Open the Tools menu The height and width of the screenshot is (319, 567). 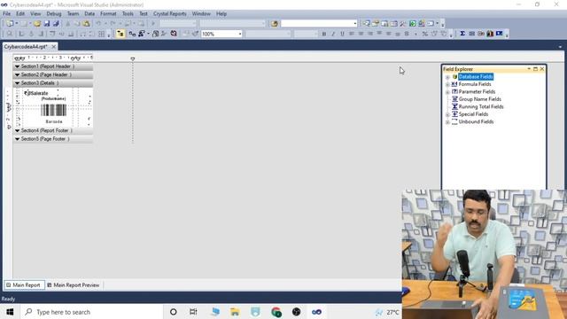click(x=128, y=14)
